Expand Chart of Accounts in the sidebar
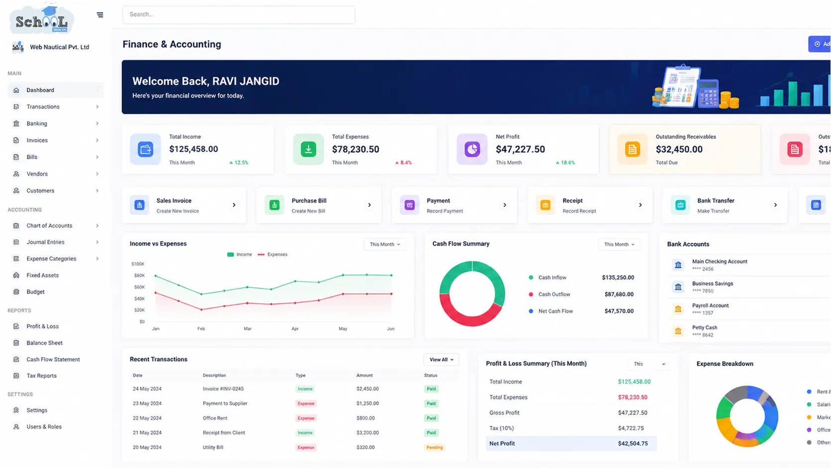 (x=56, y=226)
